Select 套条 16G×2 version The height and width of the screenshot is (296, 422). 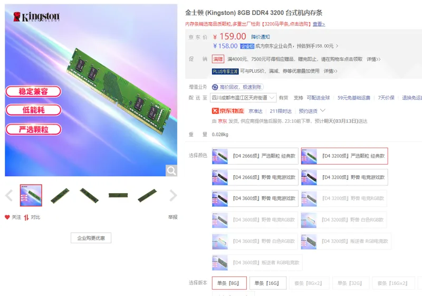pos(394,283)
